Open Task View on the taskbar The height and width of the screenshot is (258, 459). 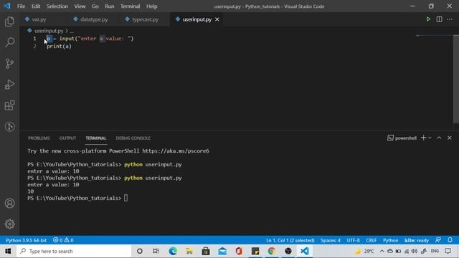156,251
